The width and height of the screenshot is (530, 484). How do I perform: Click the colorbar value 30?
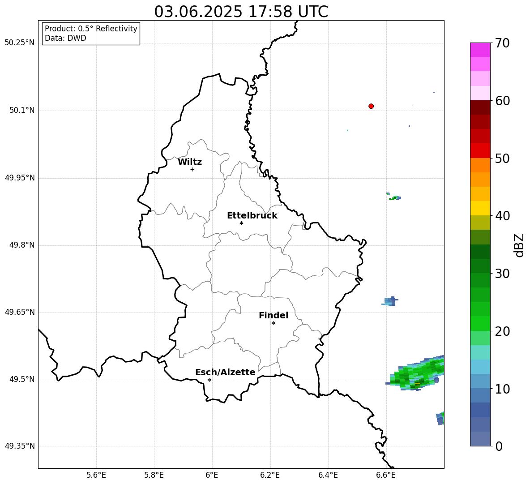pos(502,274)
